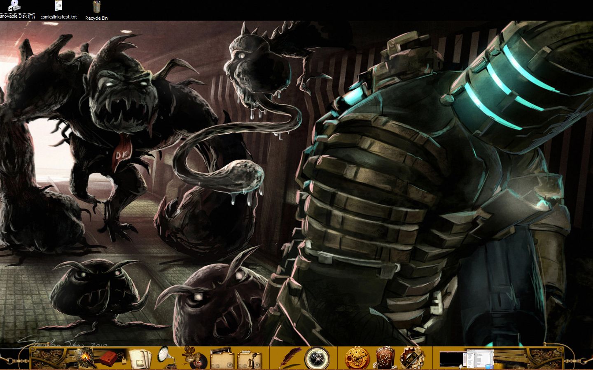Click the magnifying glass search dock icon
Screen dimensions: 593x370
tap(86, 358)
